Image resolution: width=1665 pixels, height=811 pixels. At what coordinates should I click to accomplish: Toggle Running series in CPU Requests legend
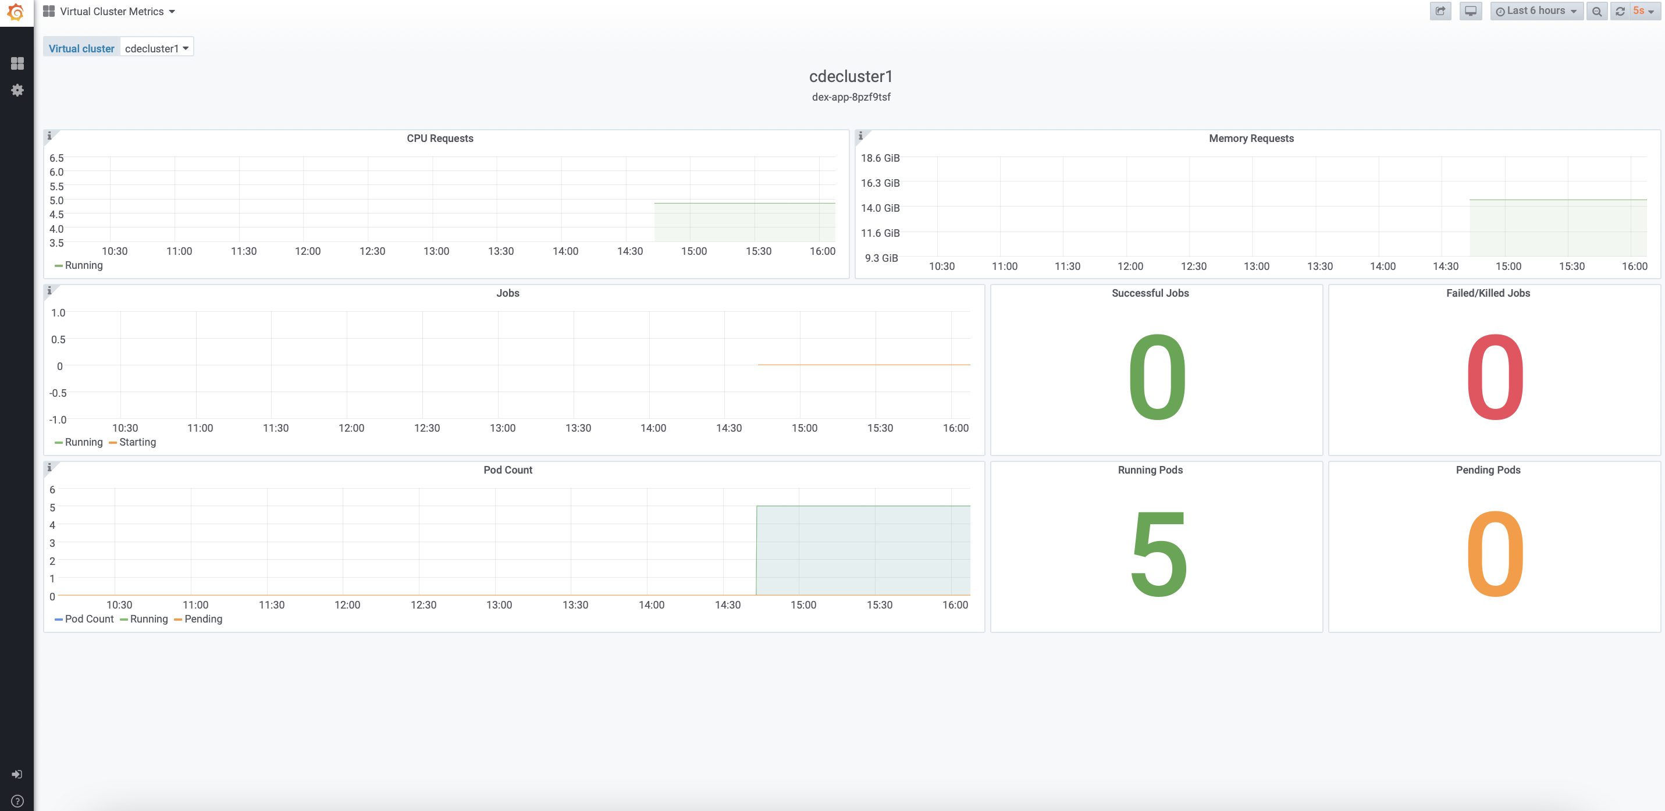(x=83, y=265)
